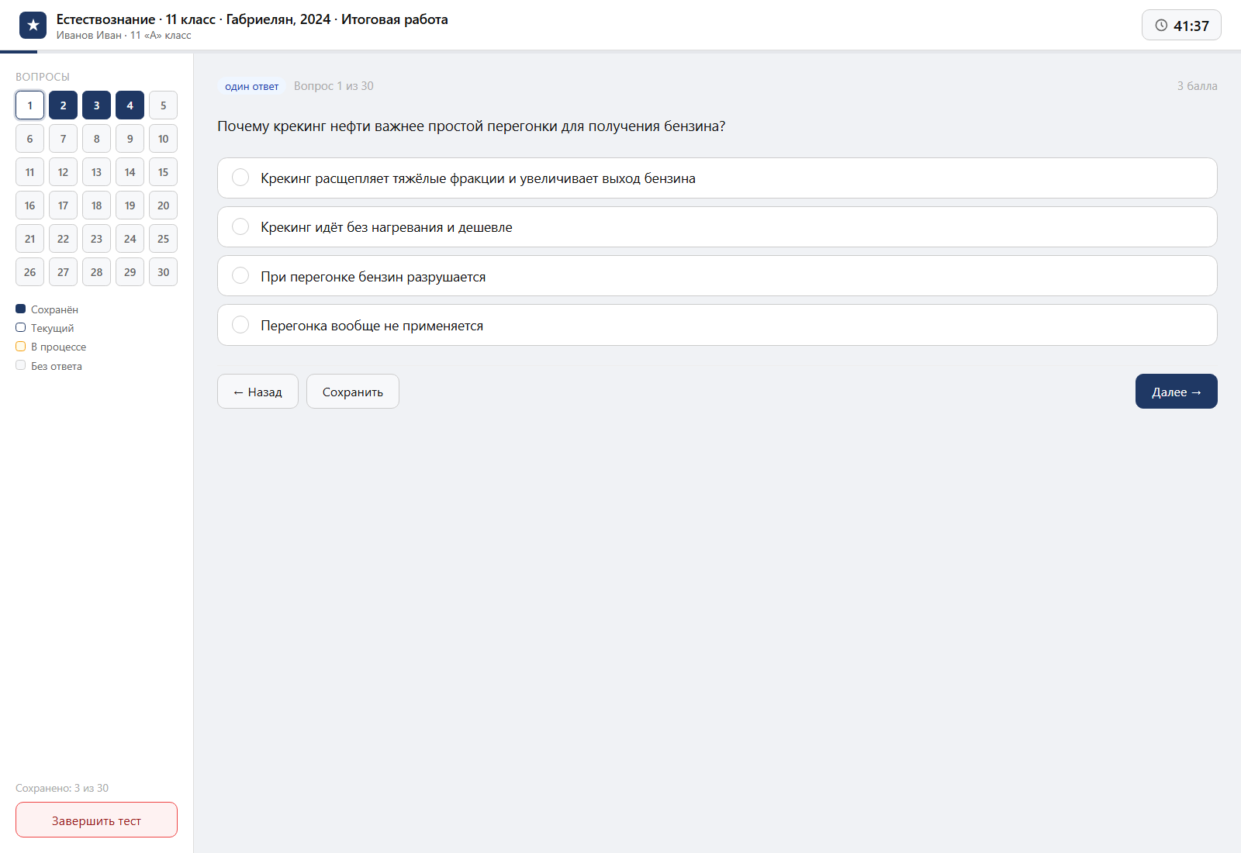Click the 'Назад' back button
Screen dimensions: 1241x853
point(258,392)
